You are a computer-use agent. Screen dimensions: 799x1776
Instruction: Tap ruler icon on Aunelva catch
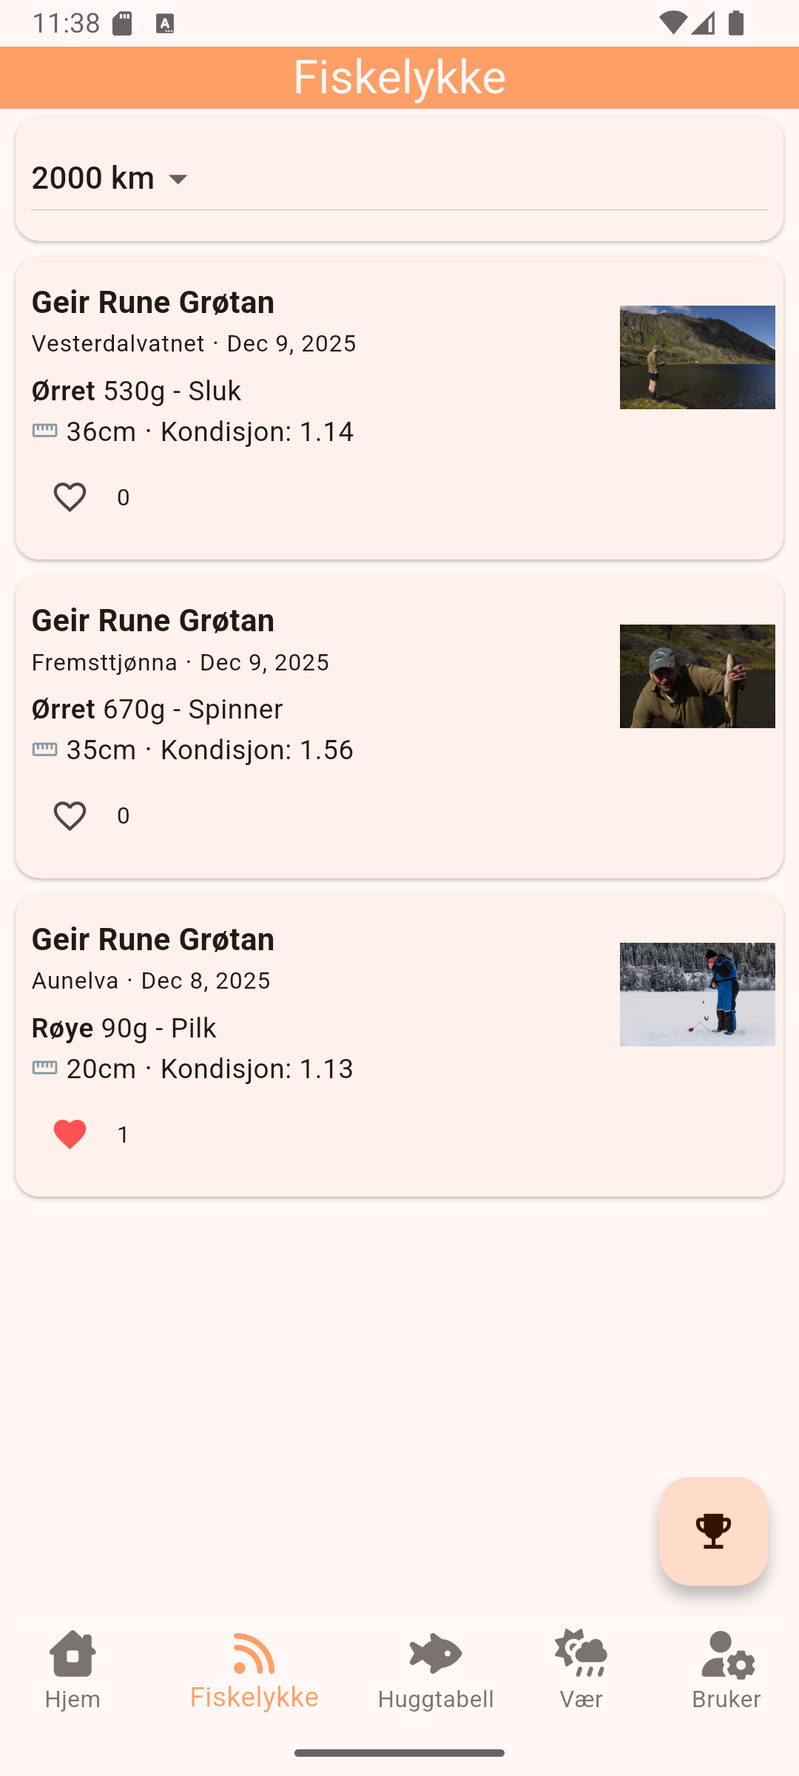coord(45,1069)
